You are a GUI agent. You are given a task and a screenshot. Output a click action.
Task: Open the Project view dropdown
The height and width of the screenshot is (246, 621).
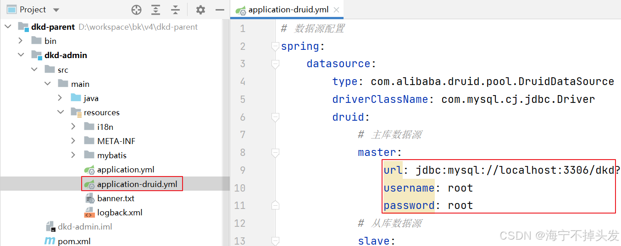(x=56, y=10)
